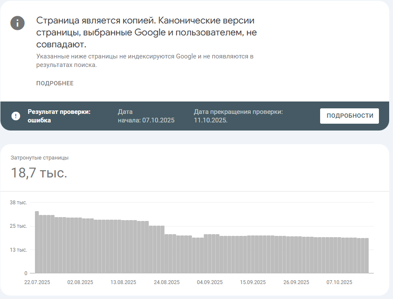
Task: Click the 22.07.2025 date label on axis
Action: [38, 282]
